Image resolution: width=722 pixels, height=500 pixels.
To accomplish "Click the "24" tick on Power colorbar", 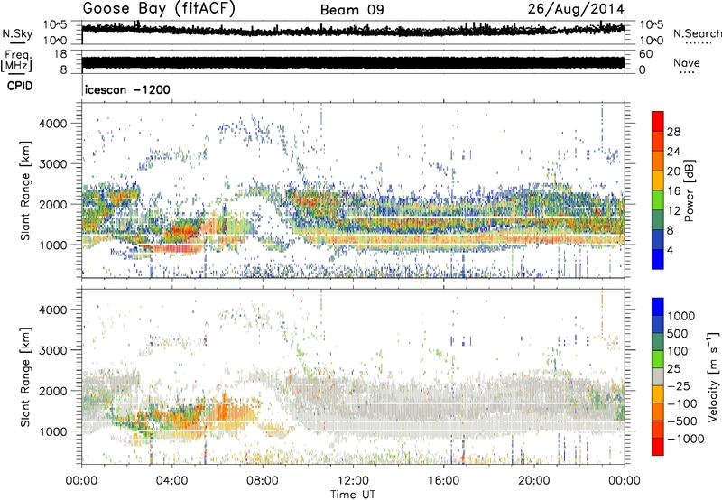I will click(673, 152).
